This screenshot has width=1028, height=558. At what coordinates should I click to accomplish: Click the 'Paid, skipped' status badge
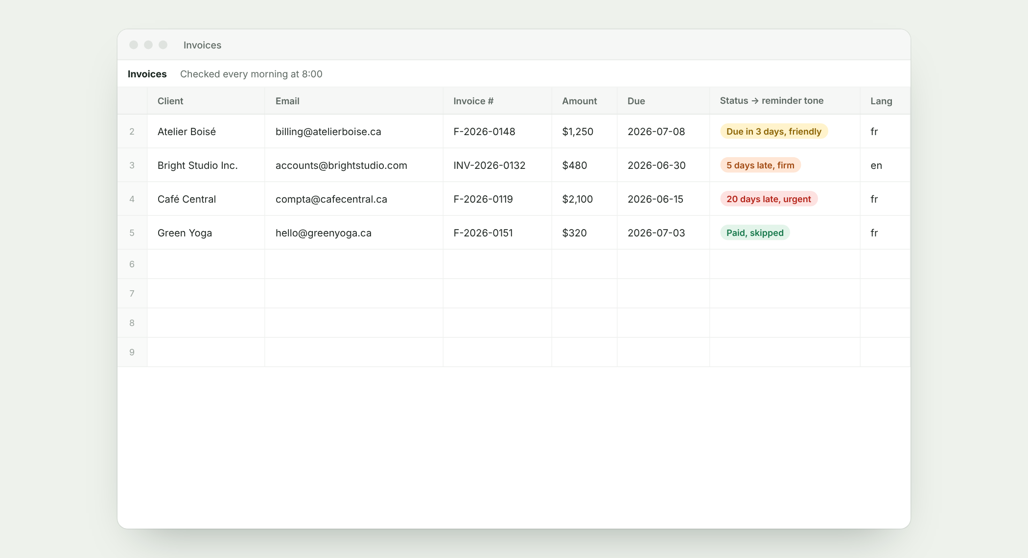click(x=755, y=232)
